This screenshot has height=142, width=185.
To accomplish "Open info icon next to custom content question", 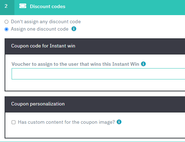I will (119, 122).
